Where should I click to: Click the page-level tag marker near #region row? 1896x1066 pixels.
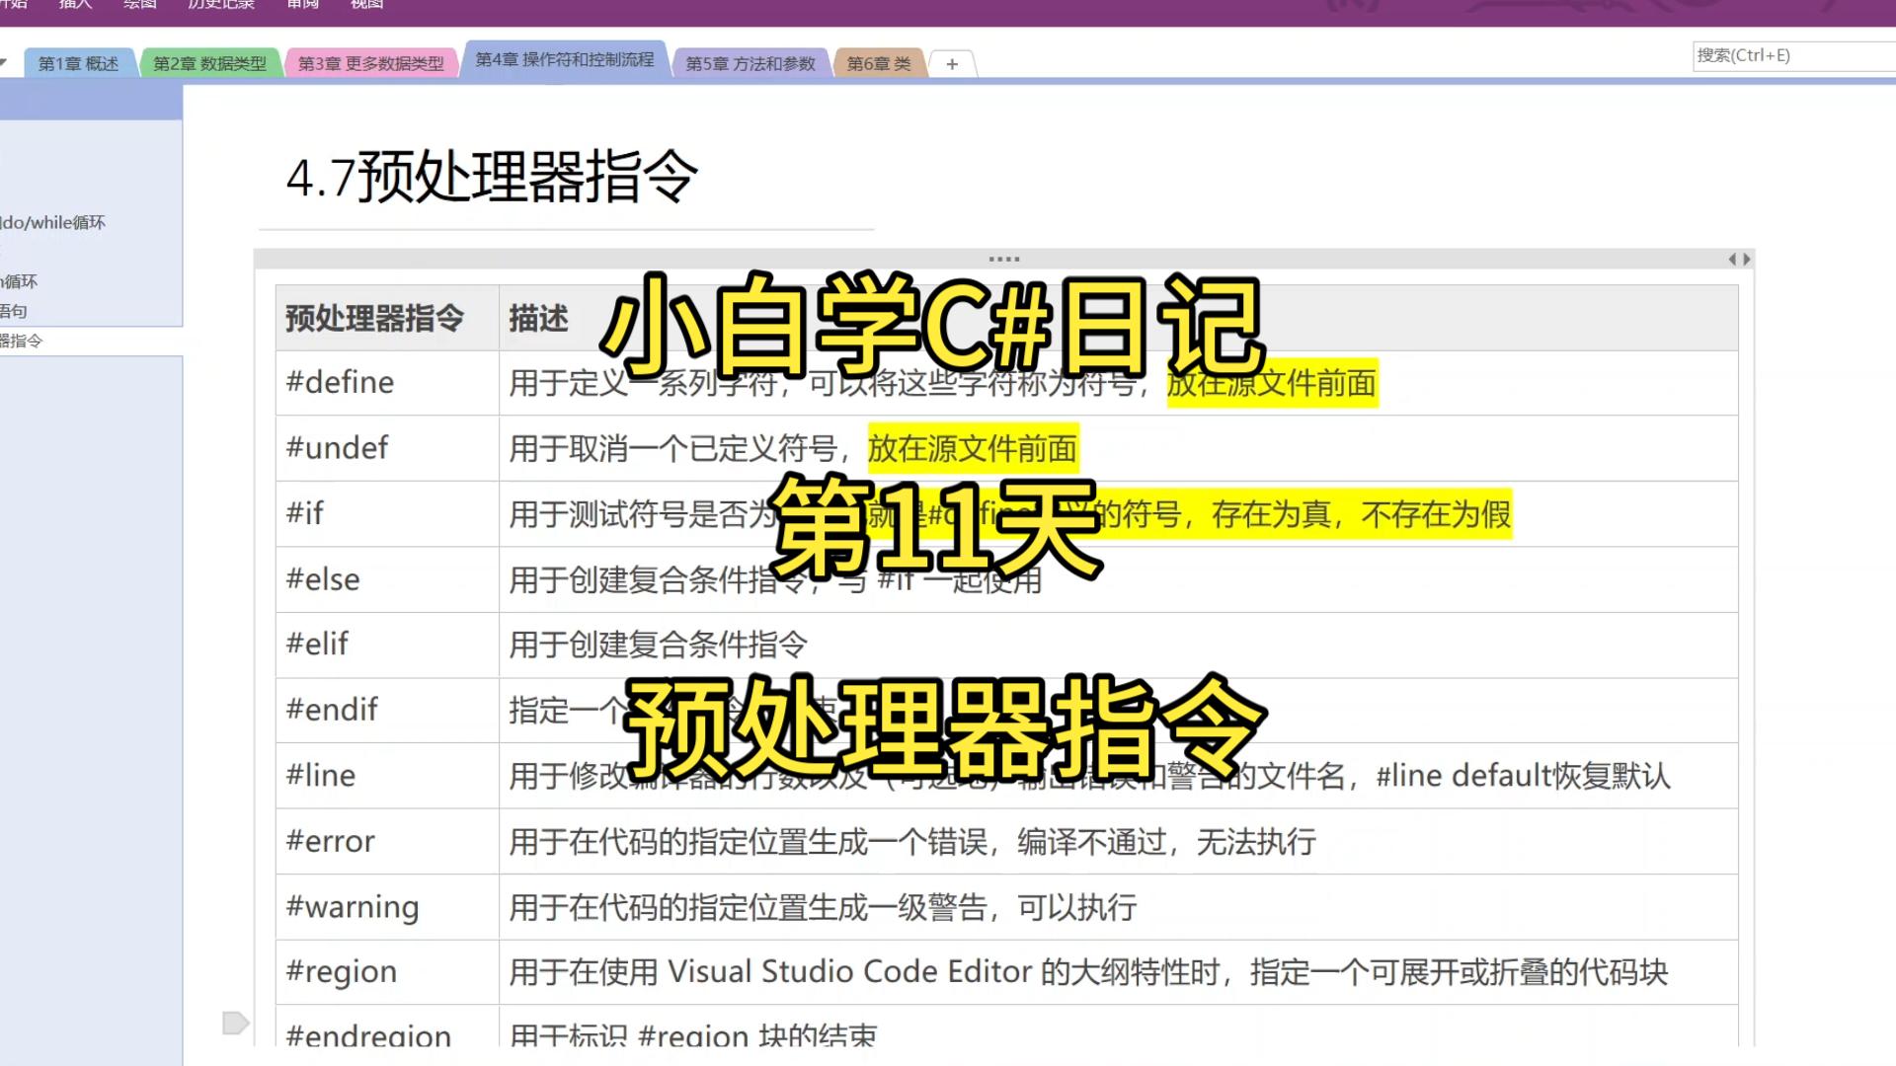pyautogui.click(x=235, y=1023)
